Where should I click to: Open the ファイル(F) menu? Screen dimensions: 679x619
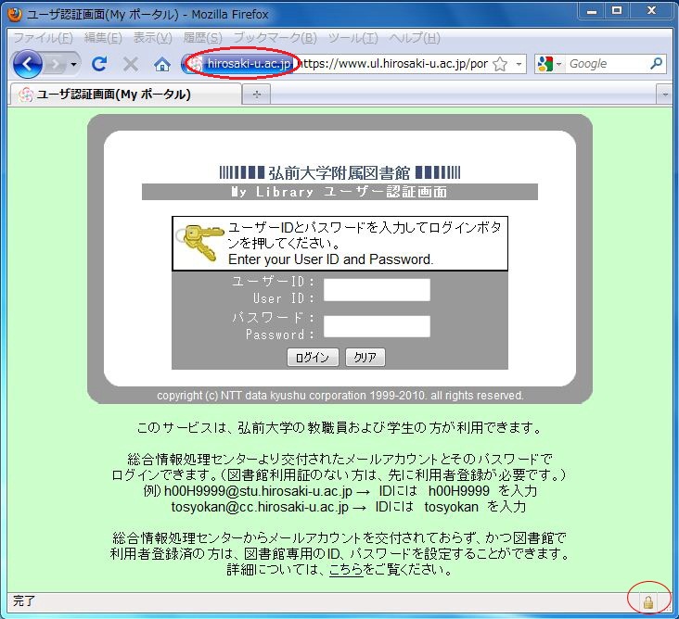click(43, 38)
